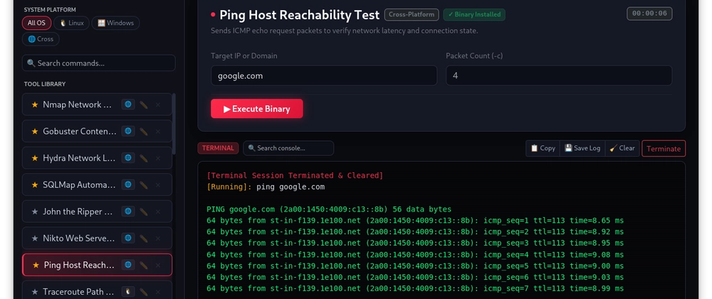
Task: Delete Ping Host Reachability tool with X
Action: click(158, 265)
